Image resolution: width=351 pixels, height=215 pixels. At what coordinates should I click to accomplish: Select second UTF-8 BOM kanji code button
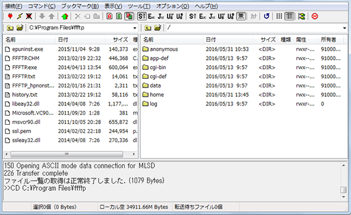[x=231, y=16]
